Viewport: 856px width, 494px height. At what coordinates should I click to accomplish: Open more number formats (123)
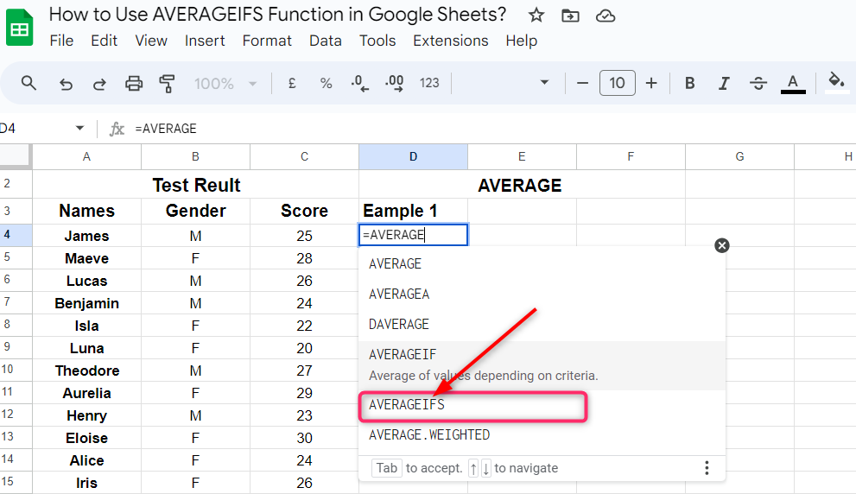click(429, 83)
